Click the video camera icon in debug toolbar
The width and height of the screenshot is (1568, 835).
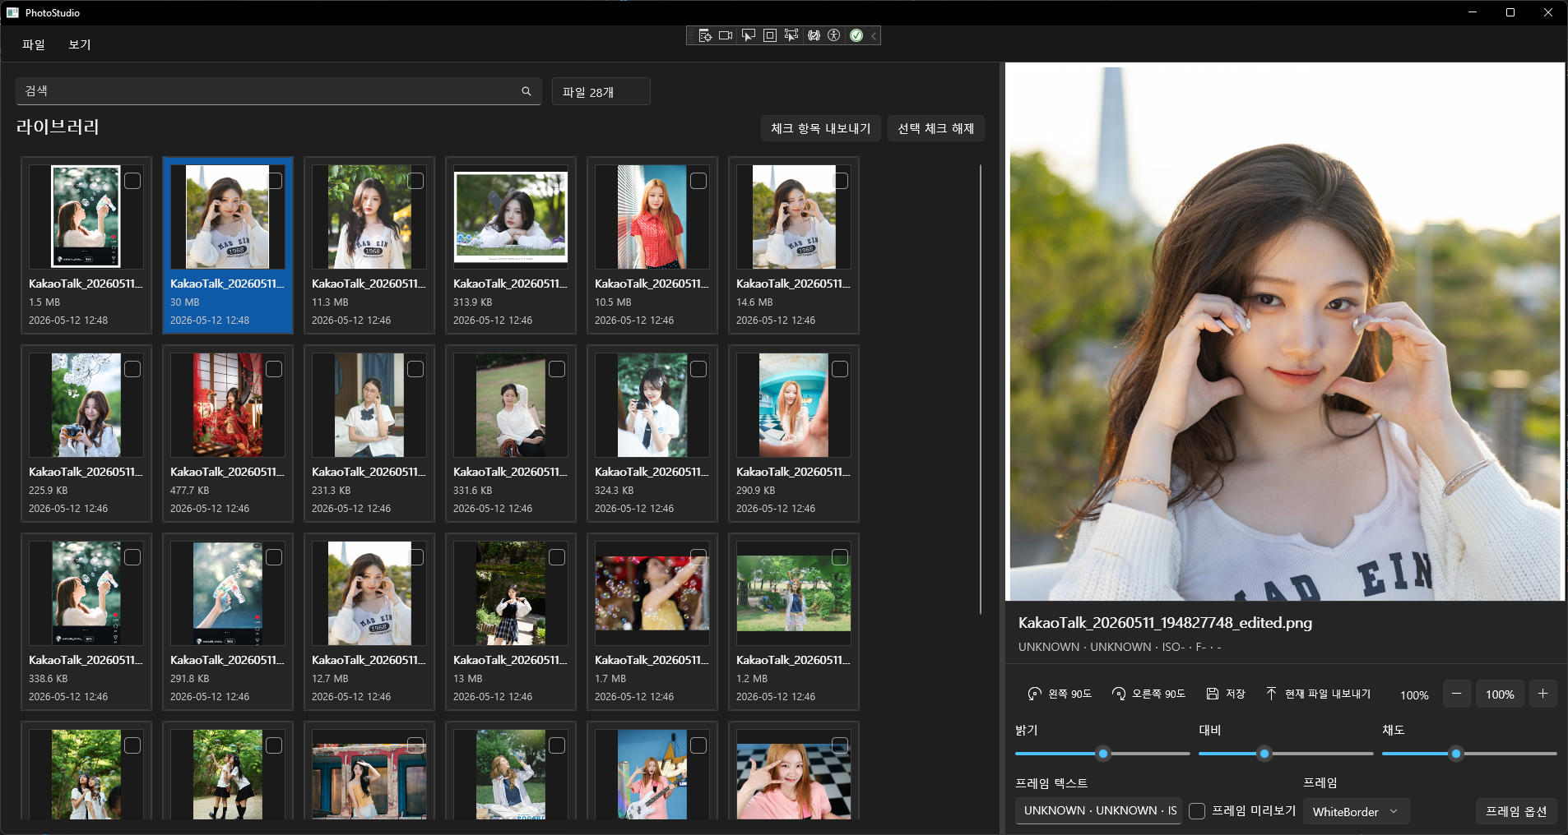(726, 35)
